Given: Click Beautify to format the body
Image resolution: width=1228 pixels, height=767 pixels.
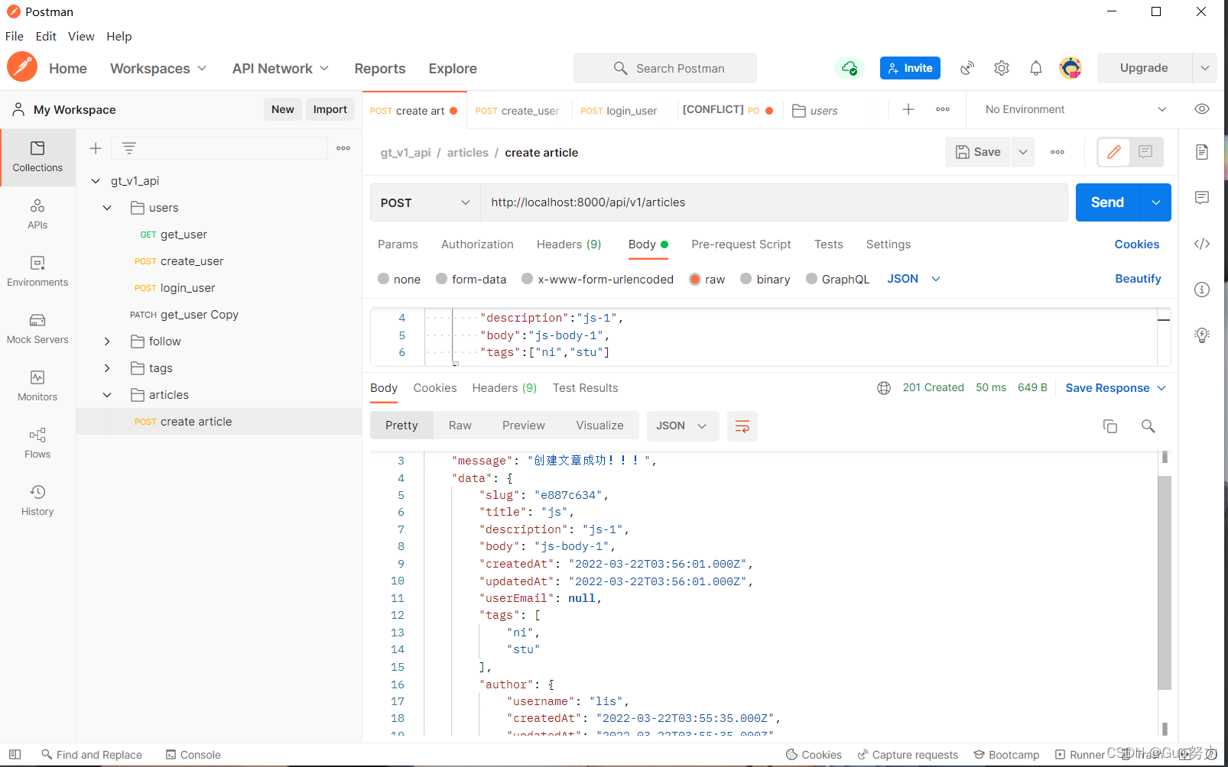Looking at the screenshot, I should pyautogui.click(x=1138, y=279).
